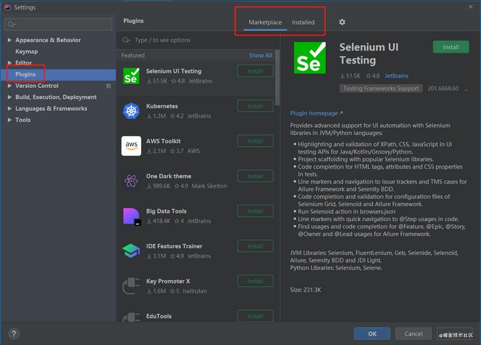Image resolution: width=481 pixels, height=345 pixels.
Task: Select IDE Features Trainer plugin name
Action: (174, 246)
